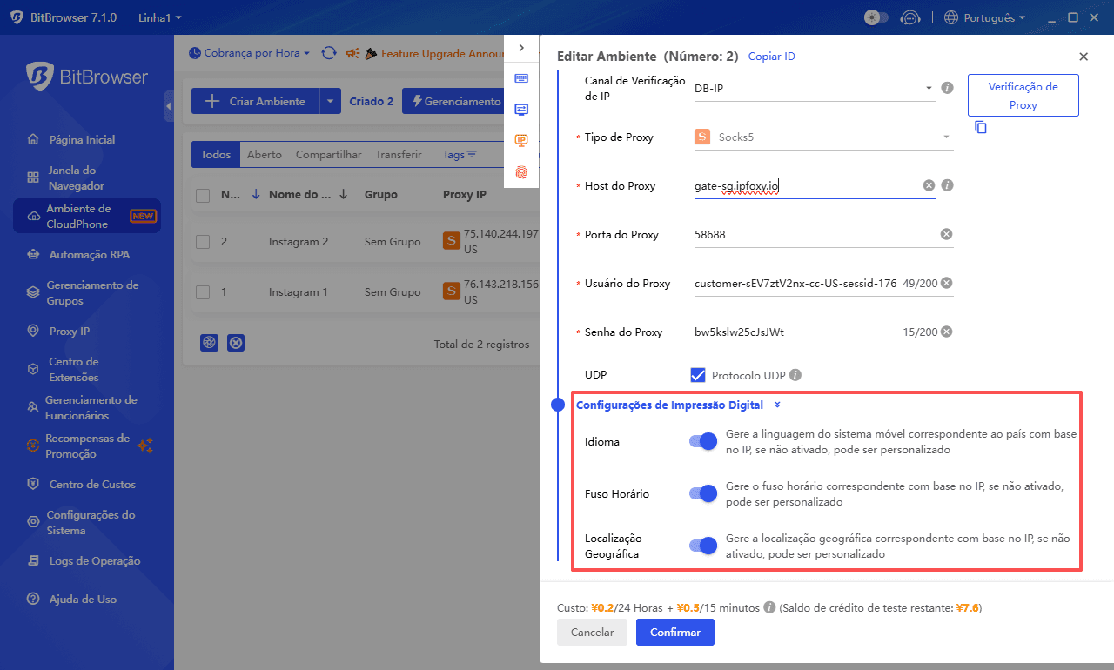
Task: Click the refresh icon near Cobrança por Hora
Action: click(x=329, y=53)
